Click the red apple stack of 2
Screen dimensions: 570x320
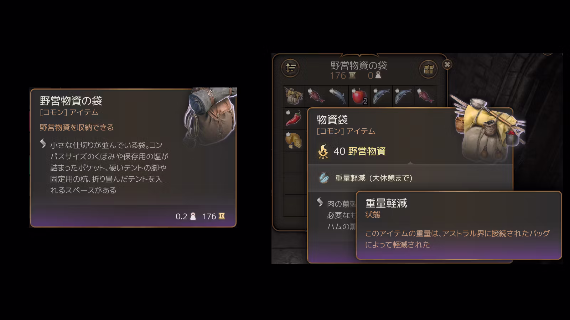tap(359, 96)
